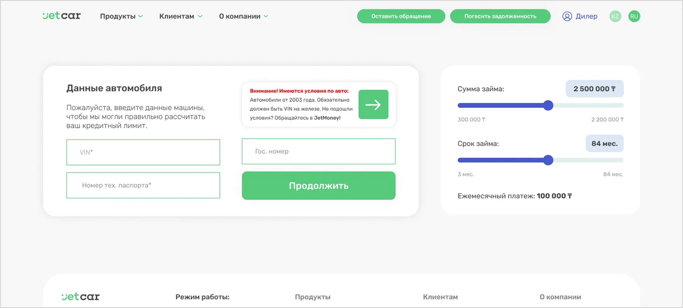Adjust the Сумма займа slider handle
Screen dimensions: 683x308
click(x=548, y=105)
